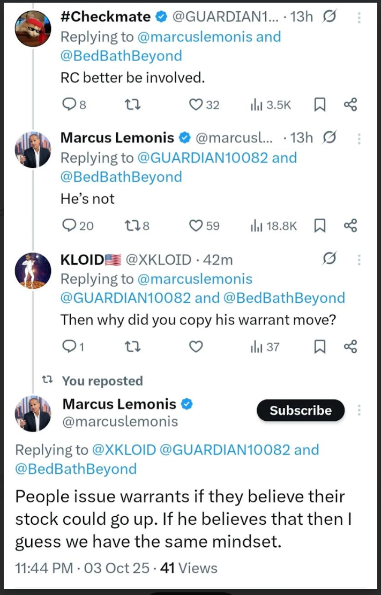
Task: Open @BedBathBeyond mention in the main tweet
Action: [76, 469]
